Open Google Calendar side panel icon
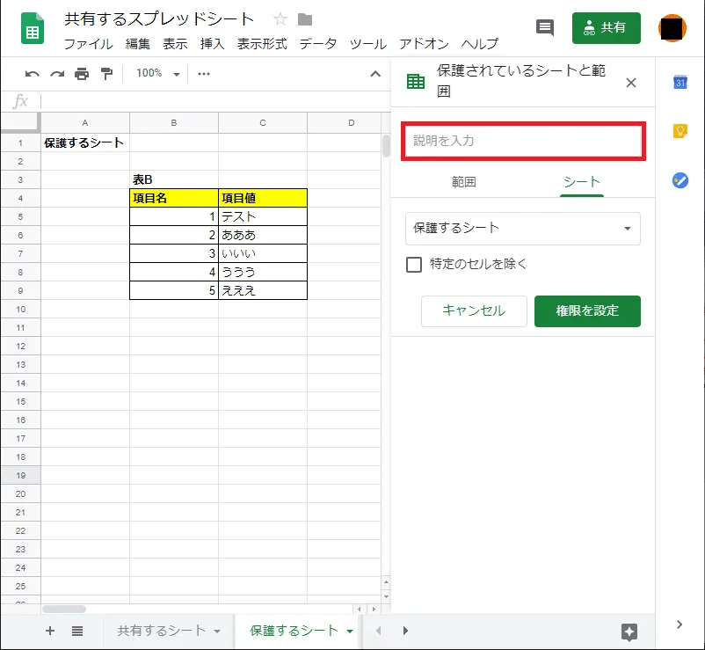705x650 pixels. [680, 83]
